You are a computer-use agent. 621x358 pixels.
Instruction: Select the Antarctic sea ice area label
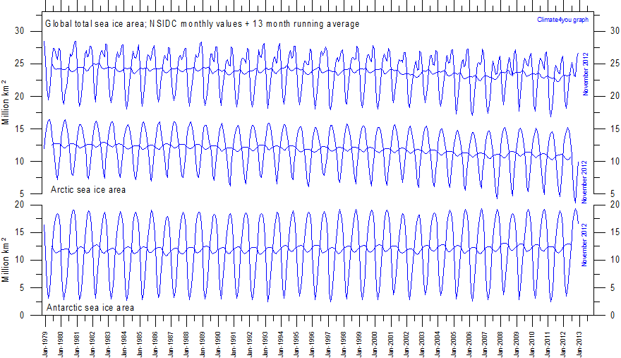point(90,308)
